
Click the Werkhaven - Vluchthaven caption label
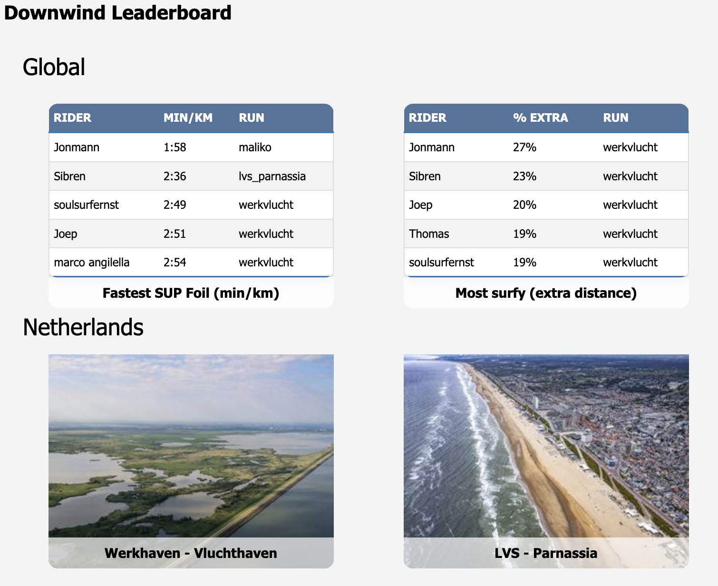[191, 553]
